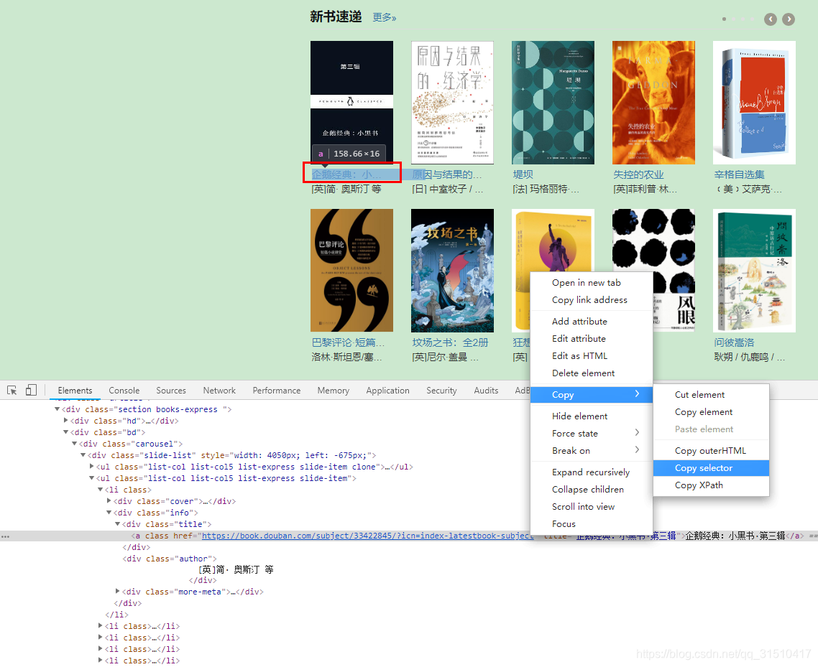Viewport: 818px width, 667px height.
Task: Open the Performance tab
Action: [x=277, y=391]
